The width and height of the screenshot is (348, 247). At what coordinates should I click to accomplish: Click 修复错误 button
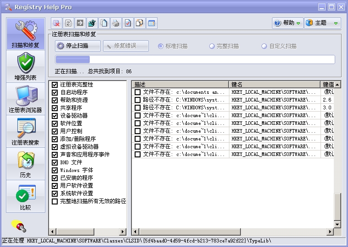(126, 46)
